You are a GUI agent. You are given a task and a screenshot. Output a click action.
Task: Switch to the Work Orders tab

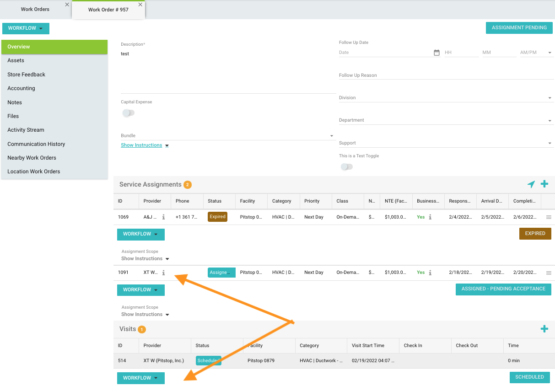(x=35, y=9)
